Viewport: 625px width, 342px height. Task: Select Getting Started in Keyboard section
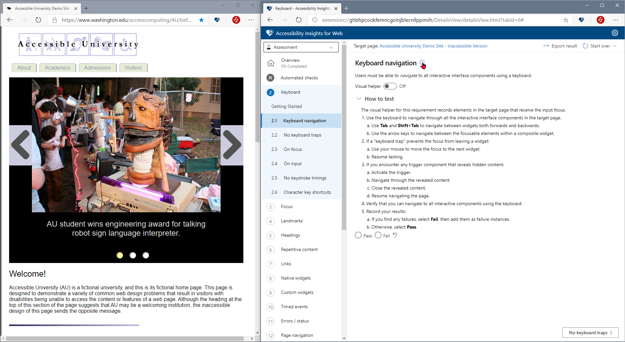(302, 106)
